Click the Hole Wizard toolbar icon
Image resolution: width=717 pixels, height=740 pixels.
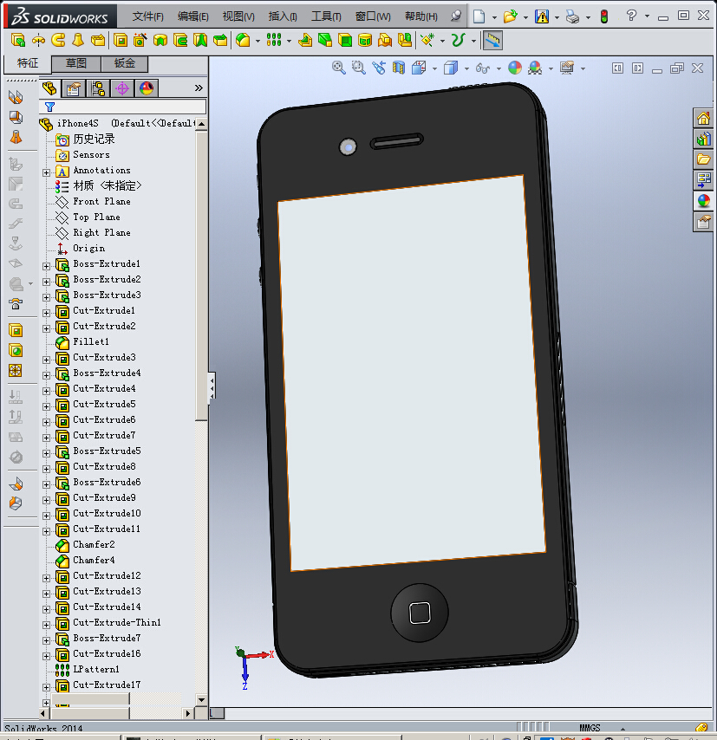pos(140,41)
